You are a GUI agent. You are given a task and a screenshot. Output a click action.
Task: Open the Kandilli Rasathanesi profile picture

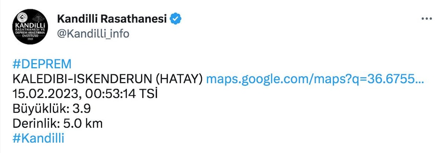click(31, 26)
